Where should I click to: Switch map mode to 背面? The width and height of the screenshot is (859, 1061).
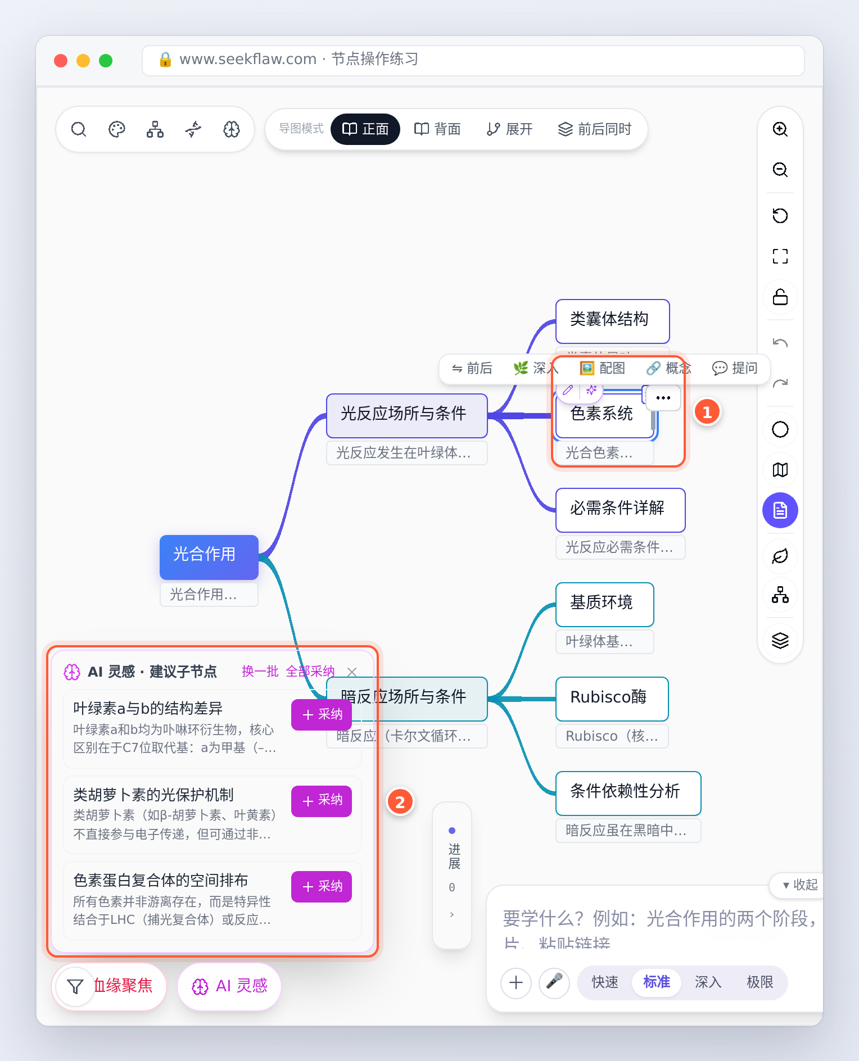(x=437, y=129)
